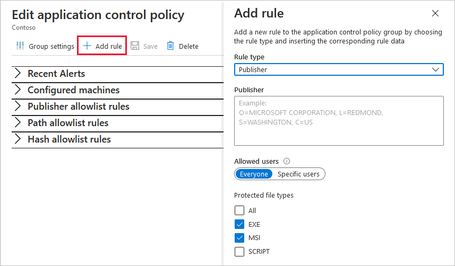Image resolution: width=455 pixels, height=266 pixels.
Task: Expand the Recent Alerts section
Action: coord(18,74)
